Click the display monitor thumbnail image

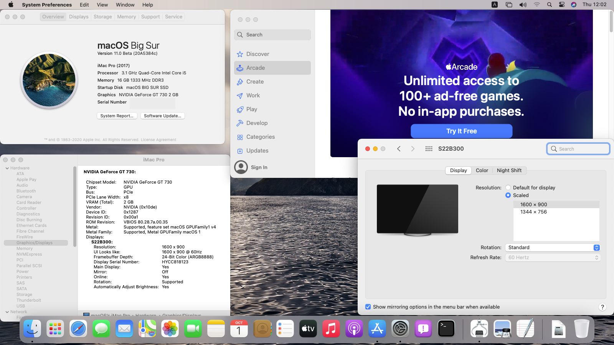click(418, 210)
